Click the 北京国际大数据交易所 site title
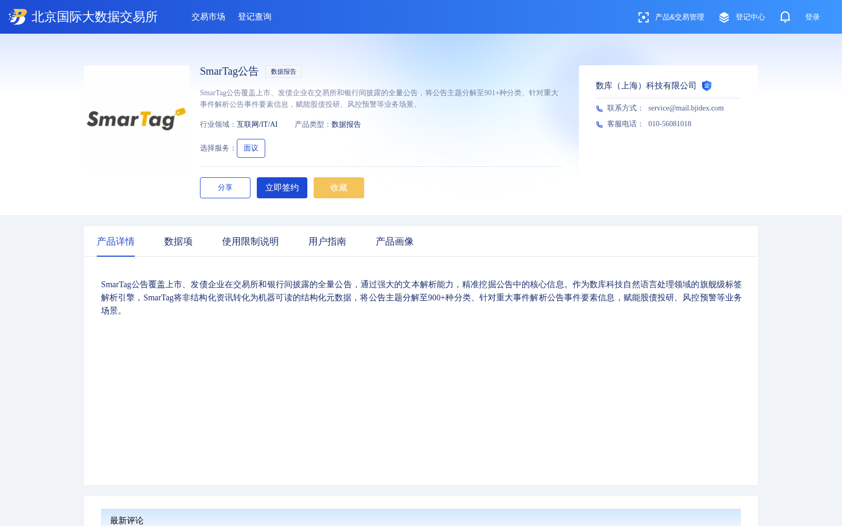Screen dimensions: 842x526 [95, 17]
